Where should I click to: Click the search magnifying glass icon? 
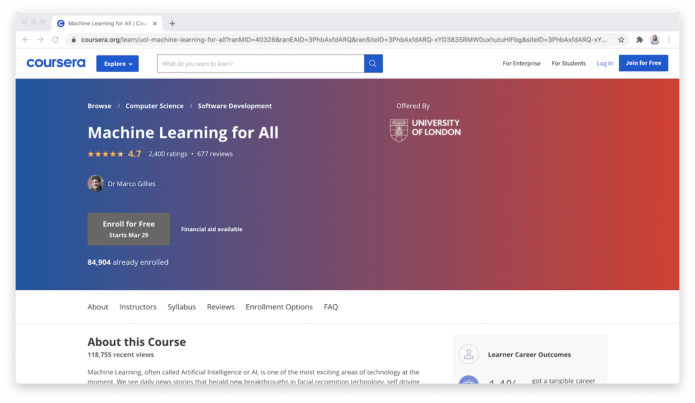(x=373, y=64)
